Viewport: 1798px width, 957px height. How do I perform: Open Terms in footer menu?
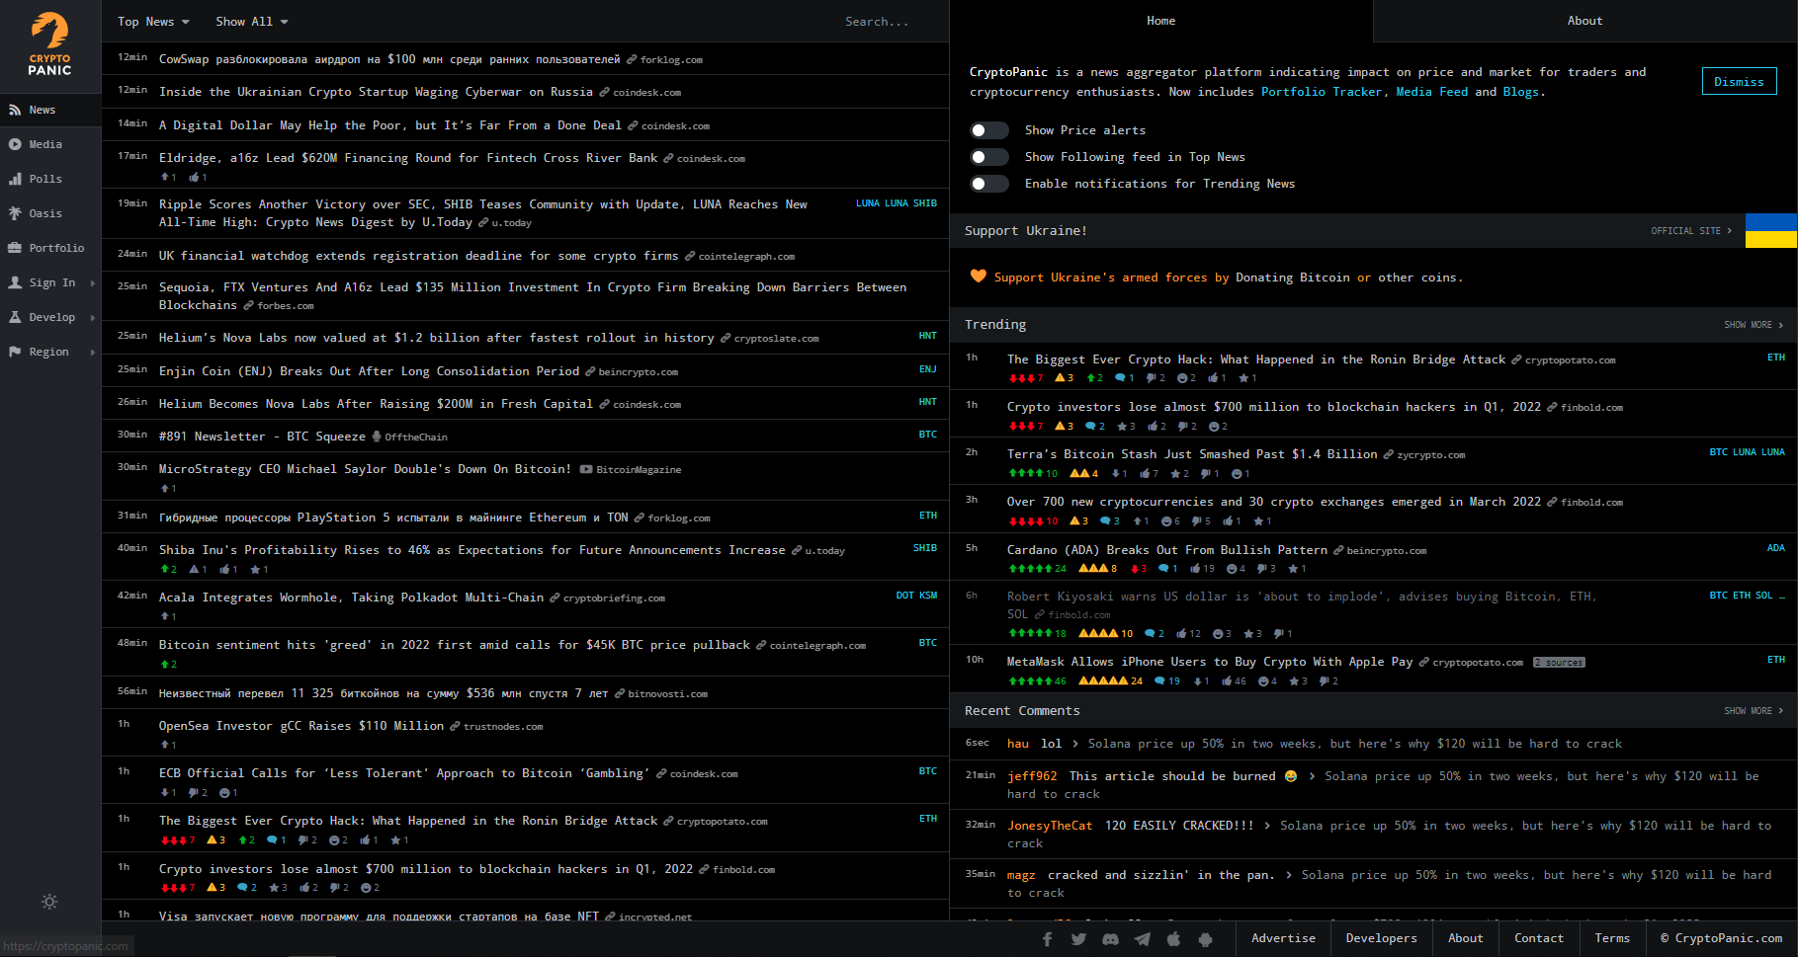click(x=1612, y=938)
